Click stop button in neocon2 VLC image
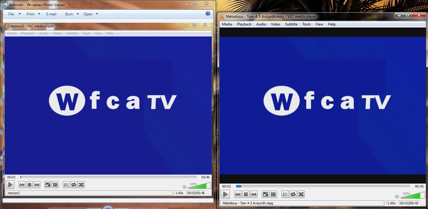Viewport: 428px width, 209px height. click(29, 185)
